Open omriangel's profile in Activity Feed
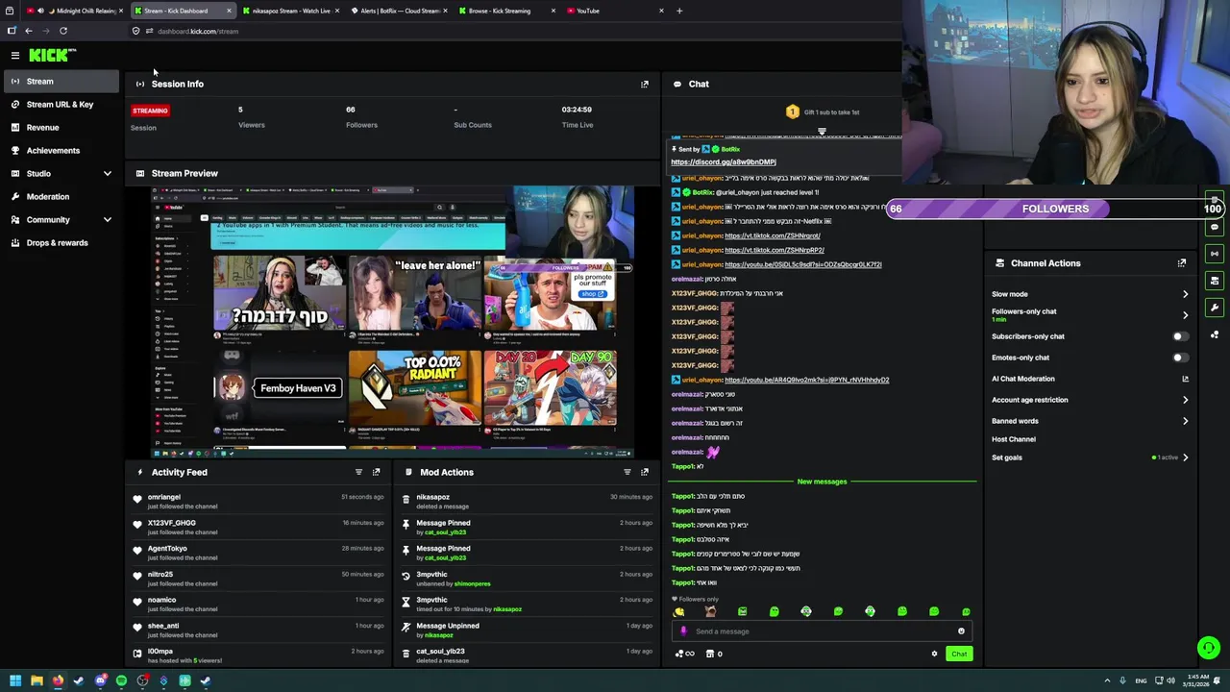 point(164,497)
